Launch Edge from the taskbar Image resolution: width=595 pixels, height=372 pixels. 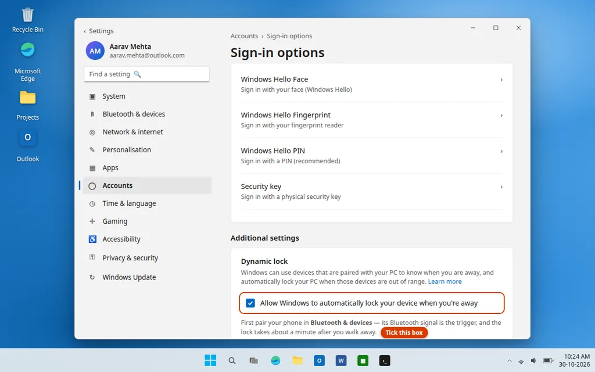pos(275,360)
